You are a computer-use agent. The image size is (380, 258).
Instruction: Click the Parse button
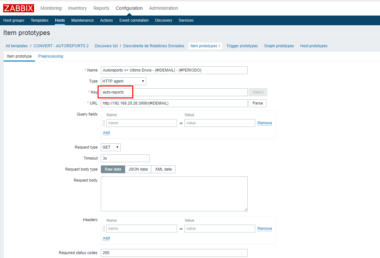[258, 103]
